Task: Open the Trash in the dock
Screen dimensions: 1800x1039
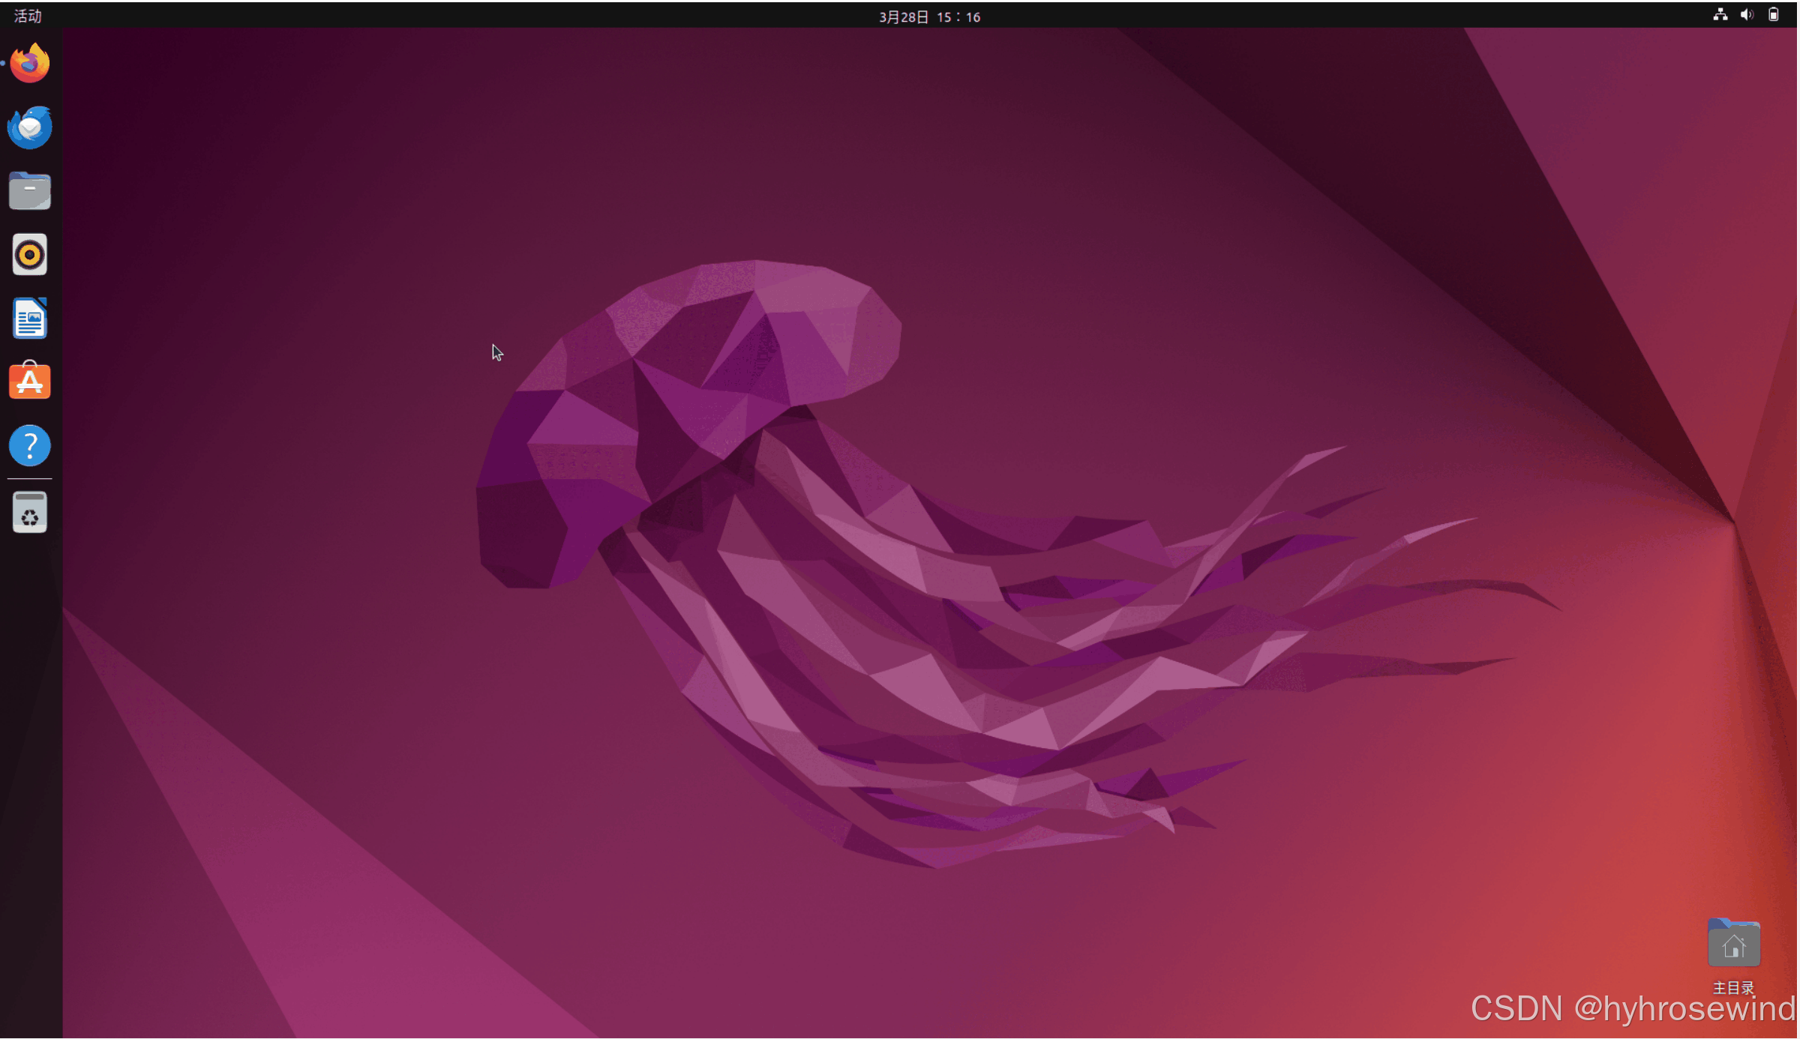Action: click(x=30, y=513)
